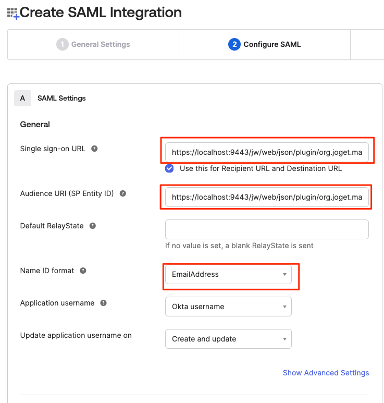Viewport: 384px width, 403px height.
Task: Click the SAML Settings section header
Action: click(x=61, y=98)
